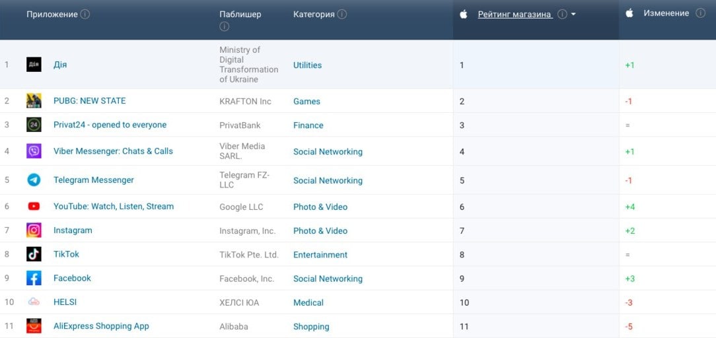
Task: Click the Facebook app icon
Action: click(34, 278)
